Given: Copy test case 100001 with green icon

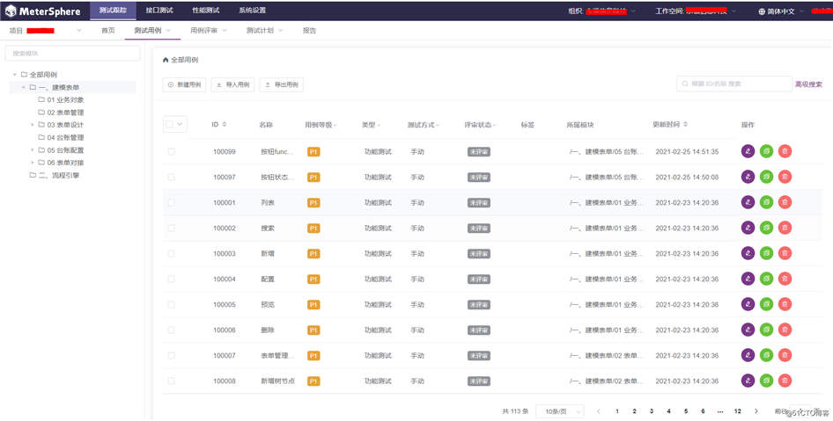Looking at the screenshot, I should click(x=766, y=202).
